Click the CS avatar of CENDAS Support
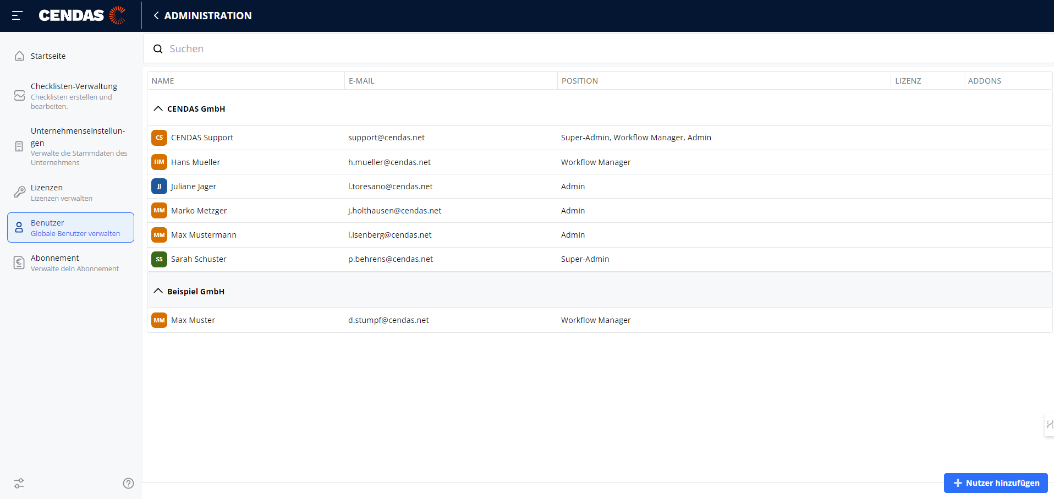The image size is (1054, 499). (x=159, y=138)
